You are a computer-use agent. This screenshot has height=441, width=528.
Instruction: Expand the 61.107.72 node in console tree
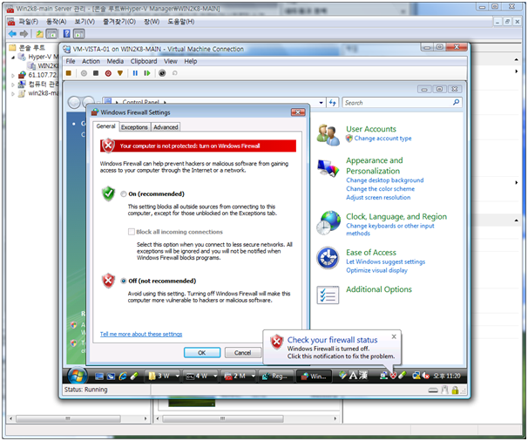tap(13, 75)
